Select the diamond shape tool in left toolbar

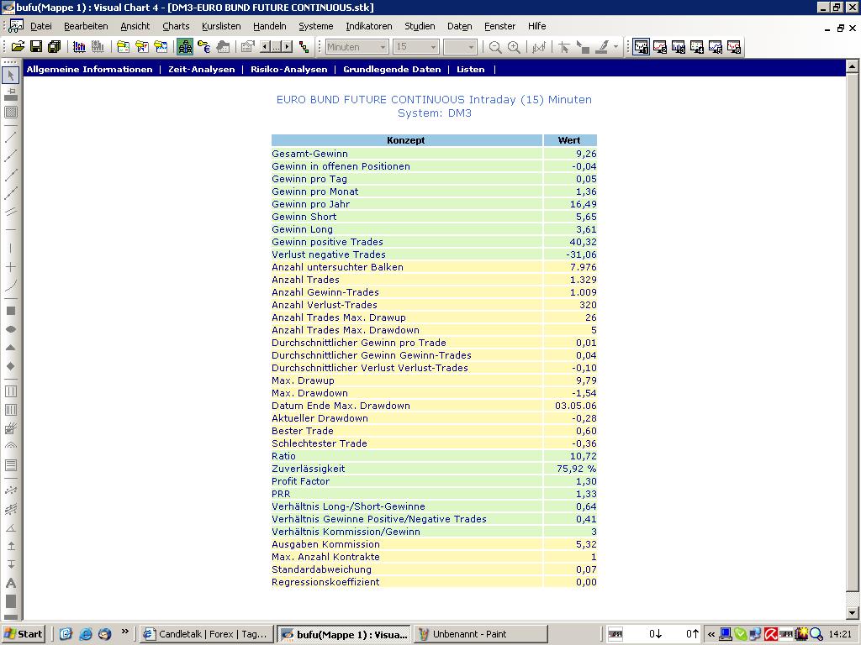(11, 366)
